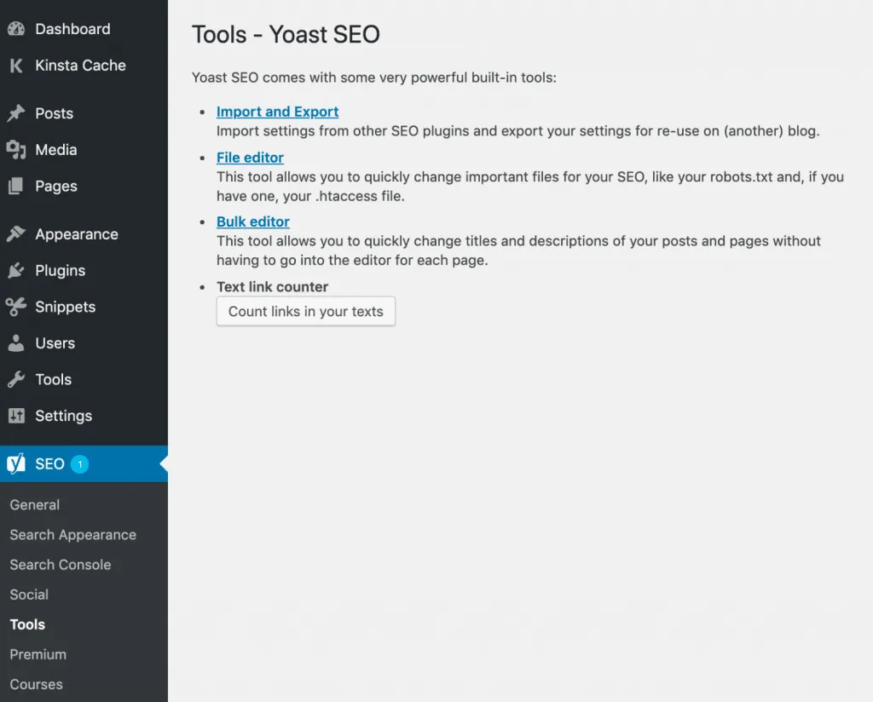Image resolution: width=873 pixels, height=702 pixels.
Task: Select the Posts pin icon
Action: pyautogui.click(x=18, y=112)
